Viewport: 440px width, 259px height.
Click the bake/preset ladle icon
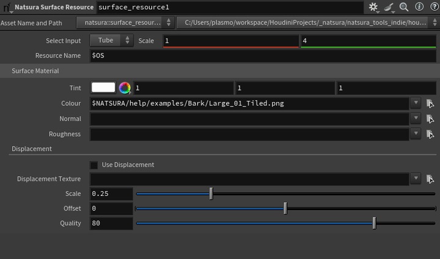(x=389, y=7)
